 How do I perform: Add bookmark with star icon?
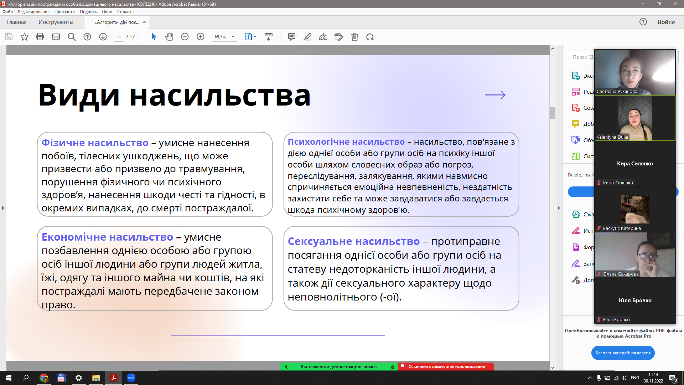tap(24, 37)
